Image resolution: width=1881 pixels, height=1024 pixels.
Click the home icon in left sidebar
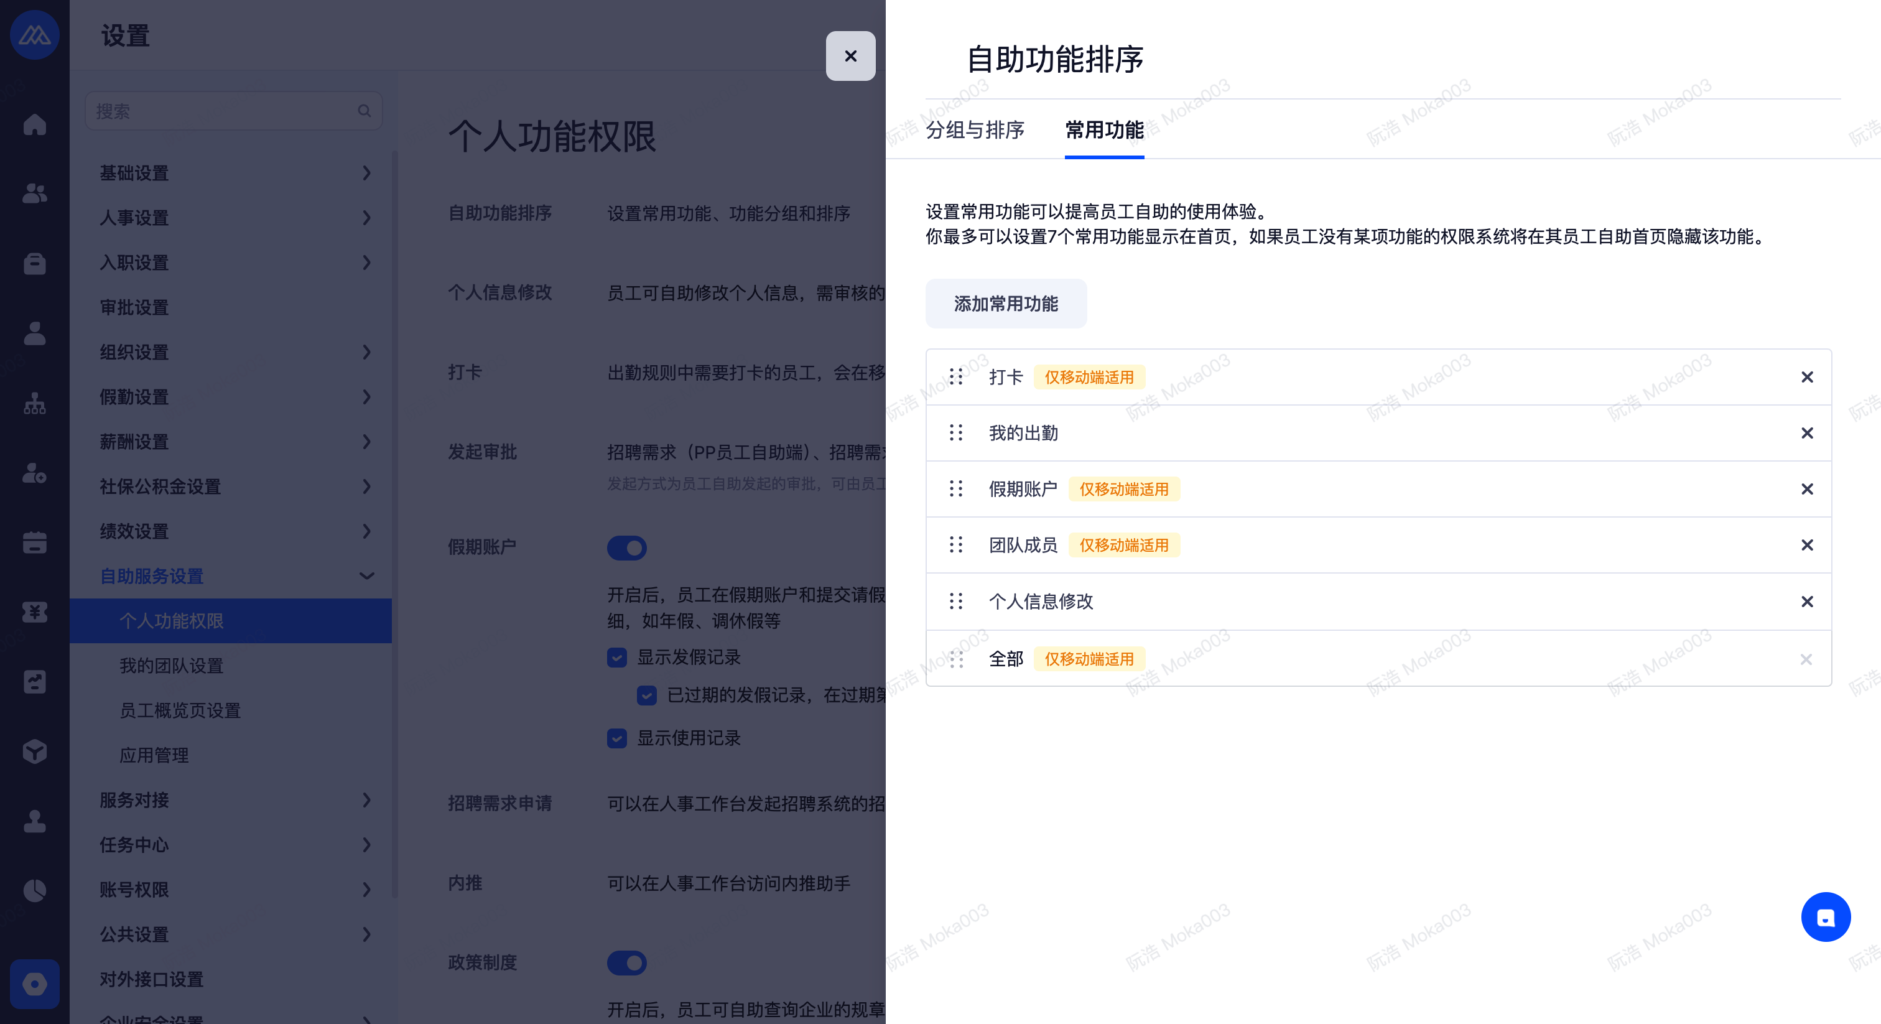34,124
